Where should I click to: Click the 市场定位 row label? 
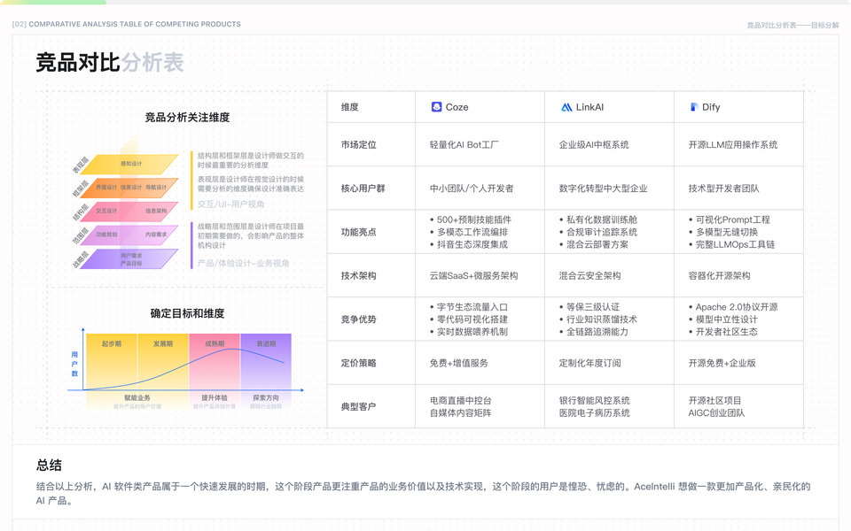359,144
